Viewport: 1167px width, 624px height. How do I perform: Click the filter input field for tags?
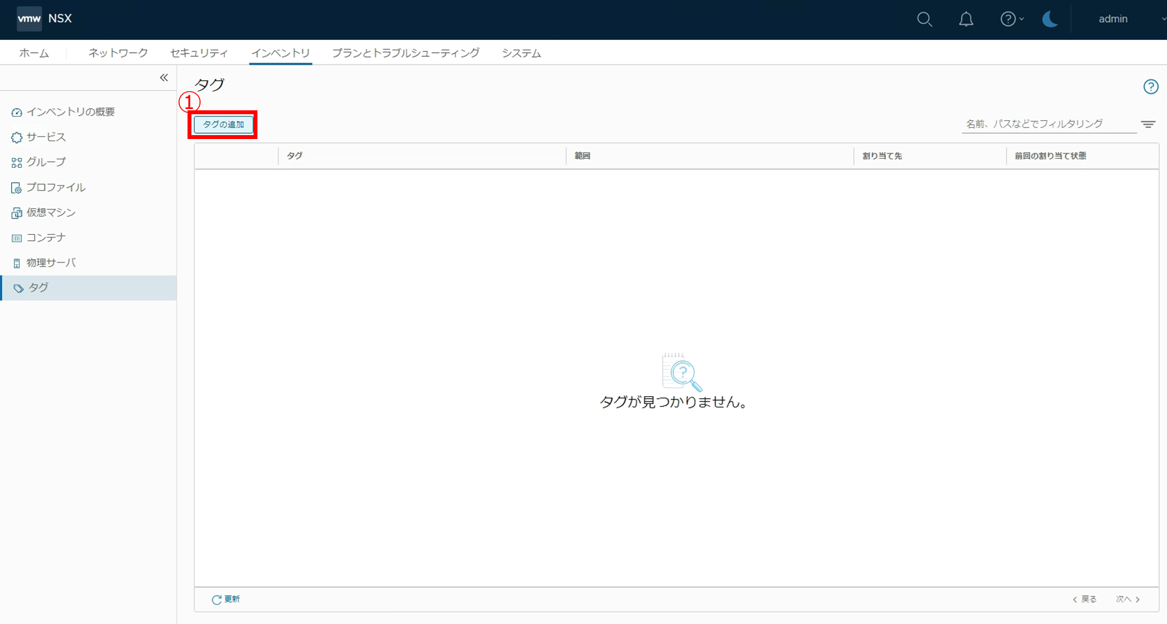coord(1047,124)
